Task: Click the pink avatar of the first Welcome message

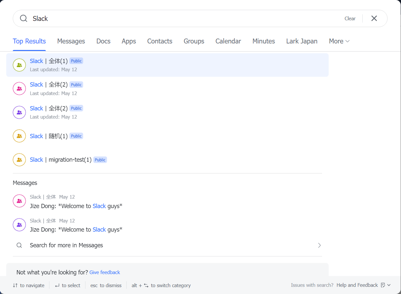Action: coord(19,201)
